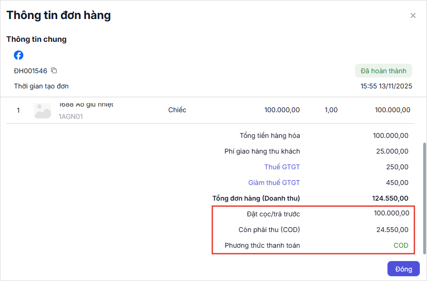Click the Tổng đơn hàng (Doanh thu) label
The image size is (427, 281).
[x=256, y=198]
